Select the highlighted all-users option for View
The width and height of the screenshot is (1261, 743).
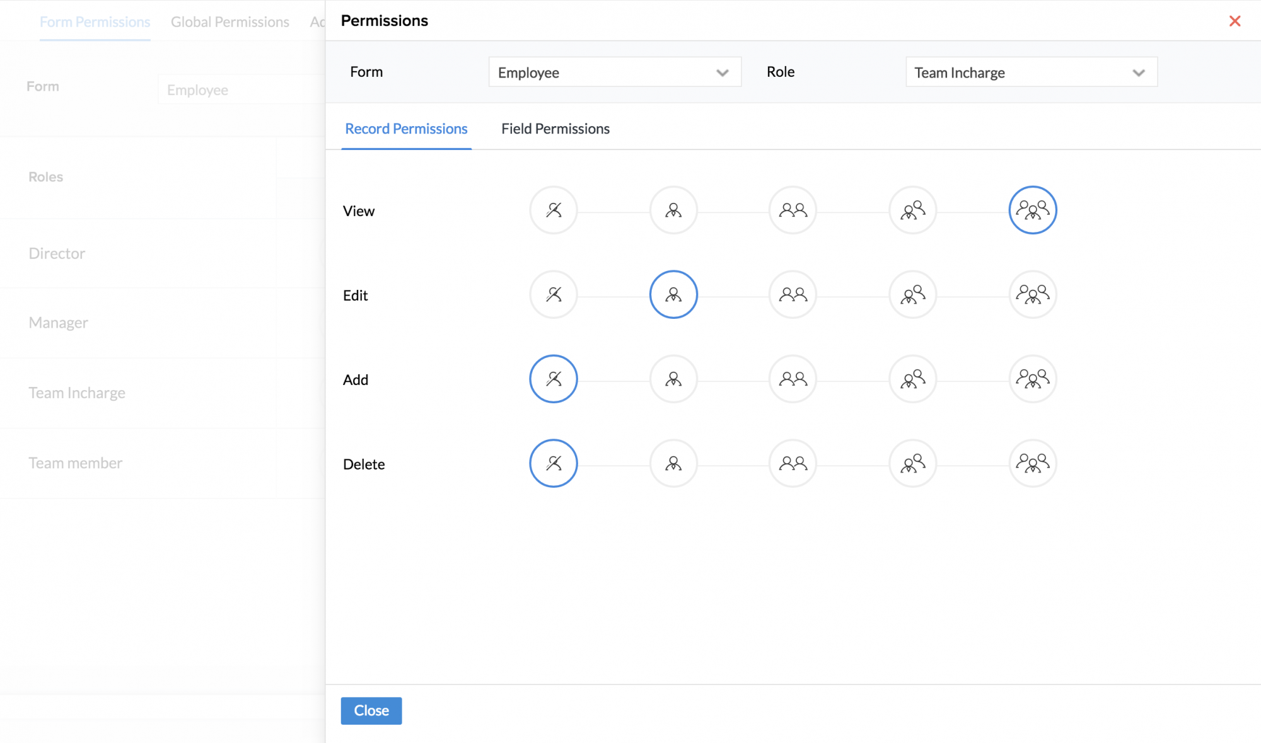1032,210
